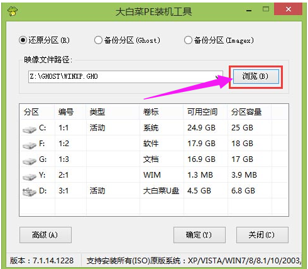Click the 卷标 column header
Screen dimensions: 308x269
[x=162, y=112]
